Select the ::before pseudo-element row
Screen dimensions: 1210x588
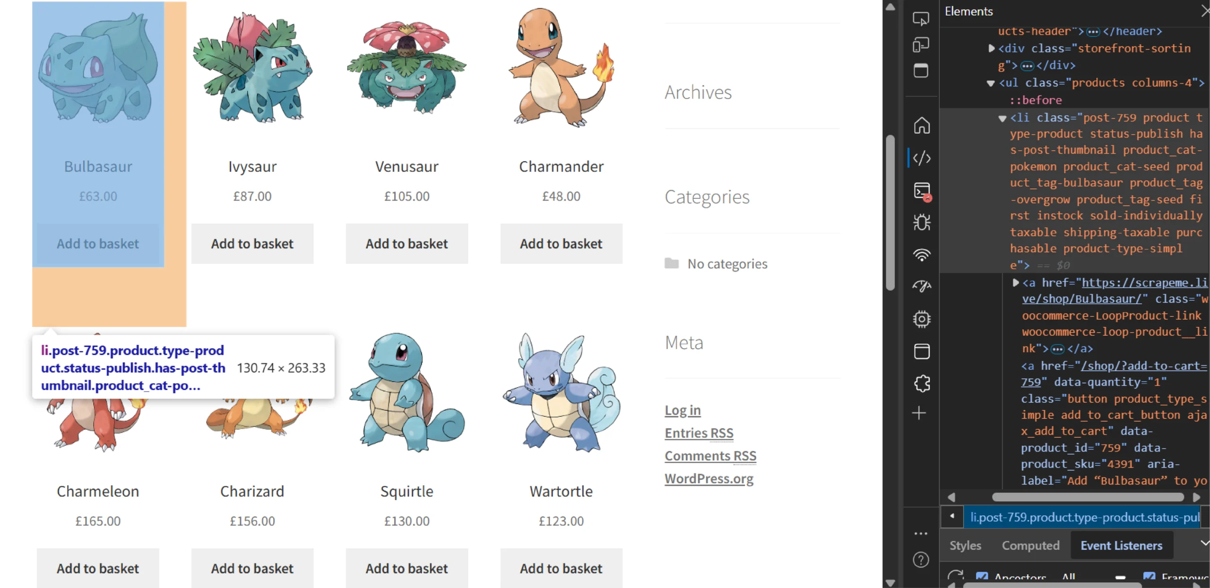(1036, 100)
